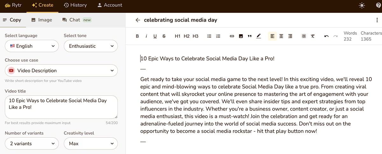Open the Account page
Image resolution: width=382 pixels, height=154 pixels.
tap(110, 5)
